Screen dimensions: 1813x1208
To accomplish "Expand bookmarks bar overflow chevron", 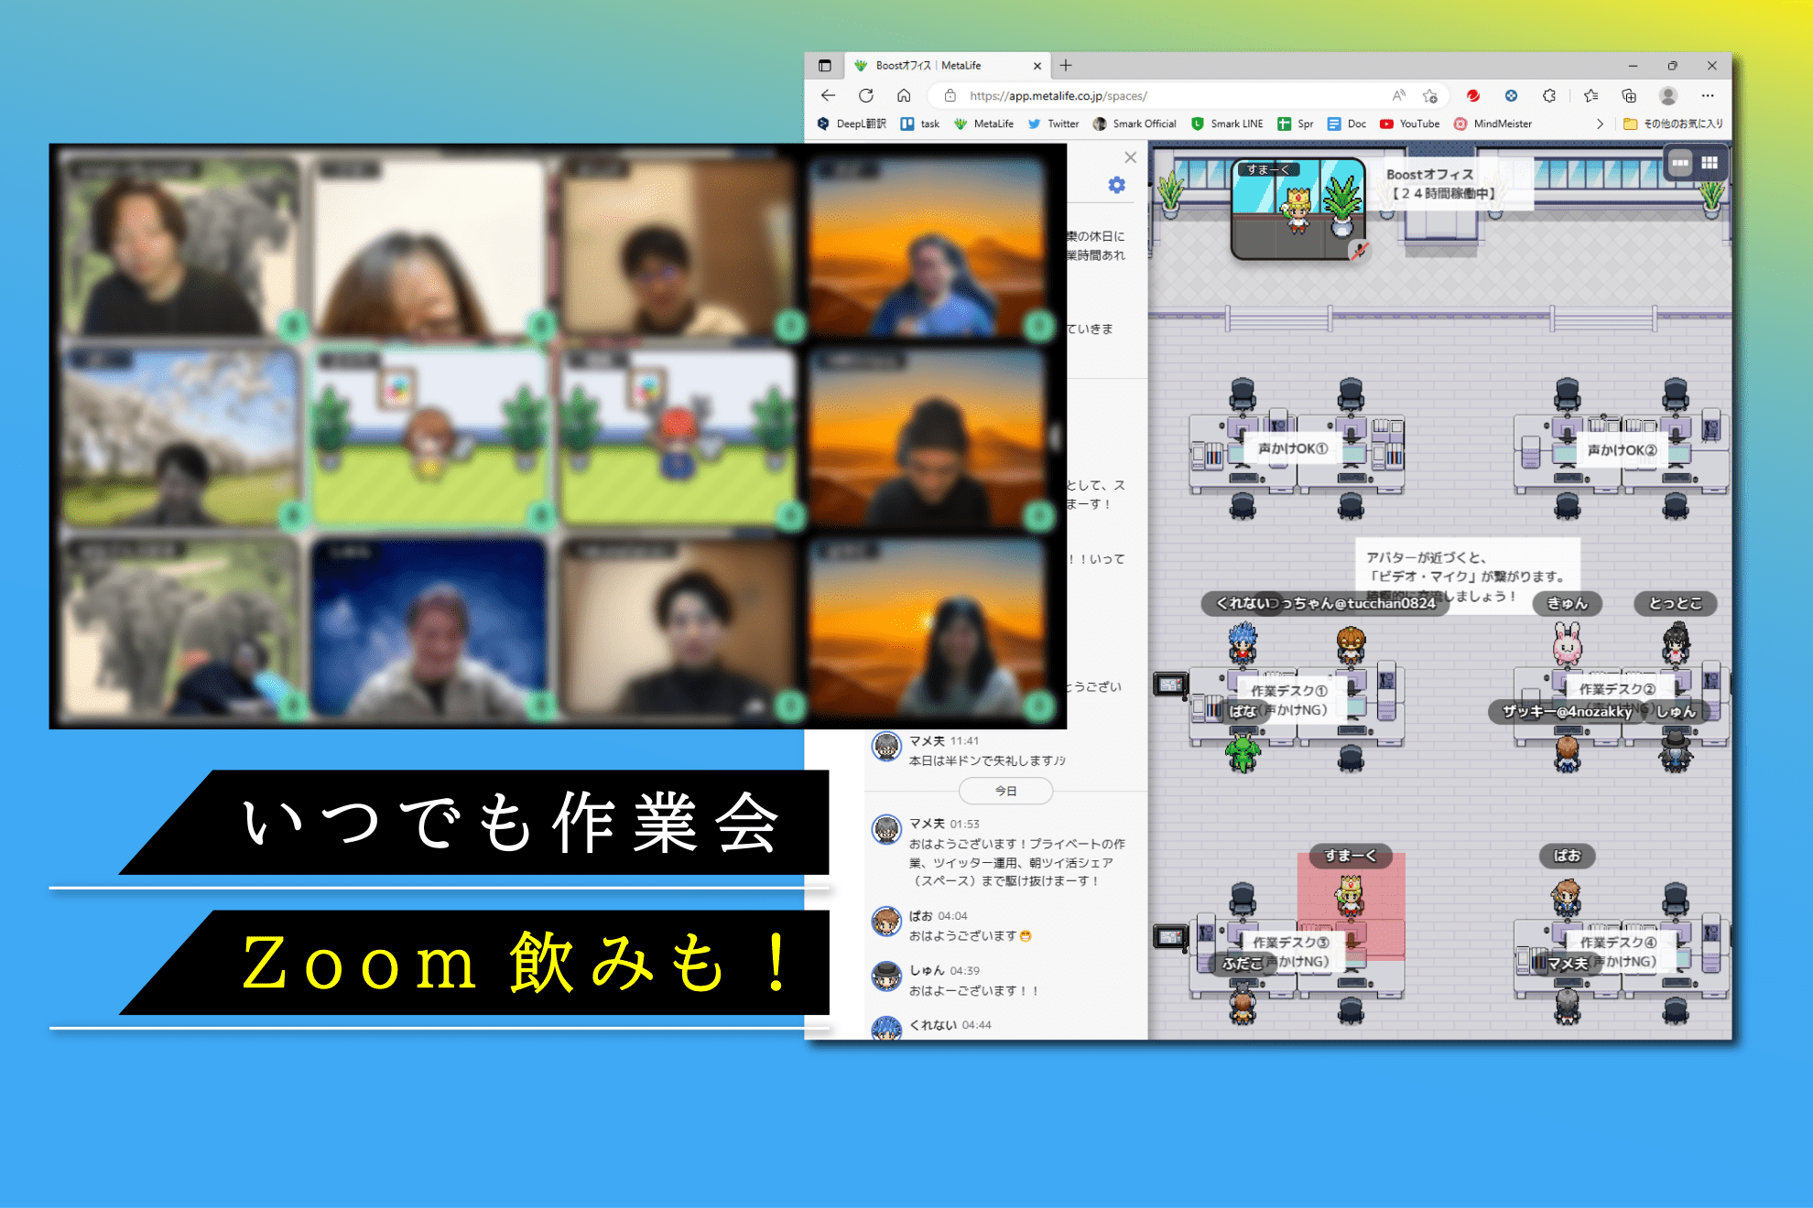I will point(1600,124).
